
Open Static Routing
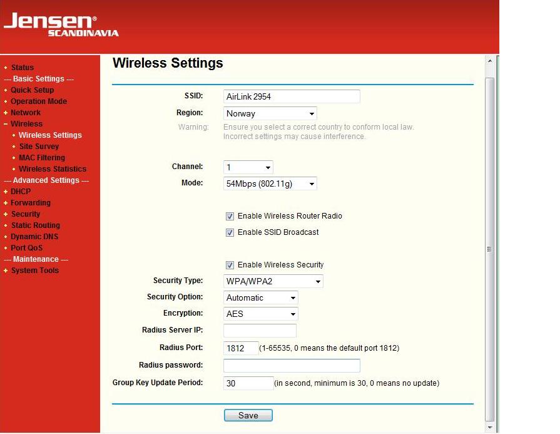click(x=36, y=225)
